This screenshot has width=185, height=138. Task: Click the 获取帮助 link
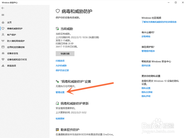tap(146, 36)
